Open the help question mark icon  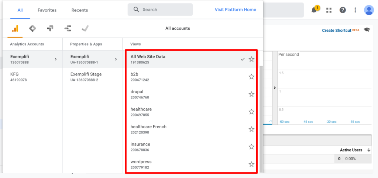coord(343,10)
